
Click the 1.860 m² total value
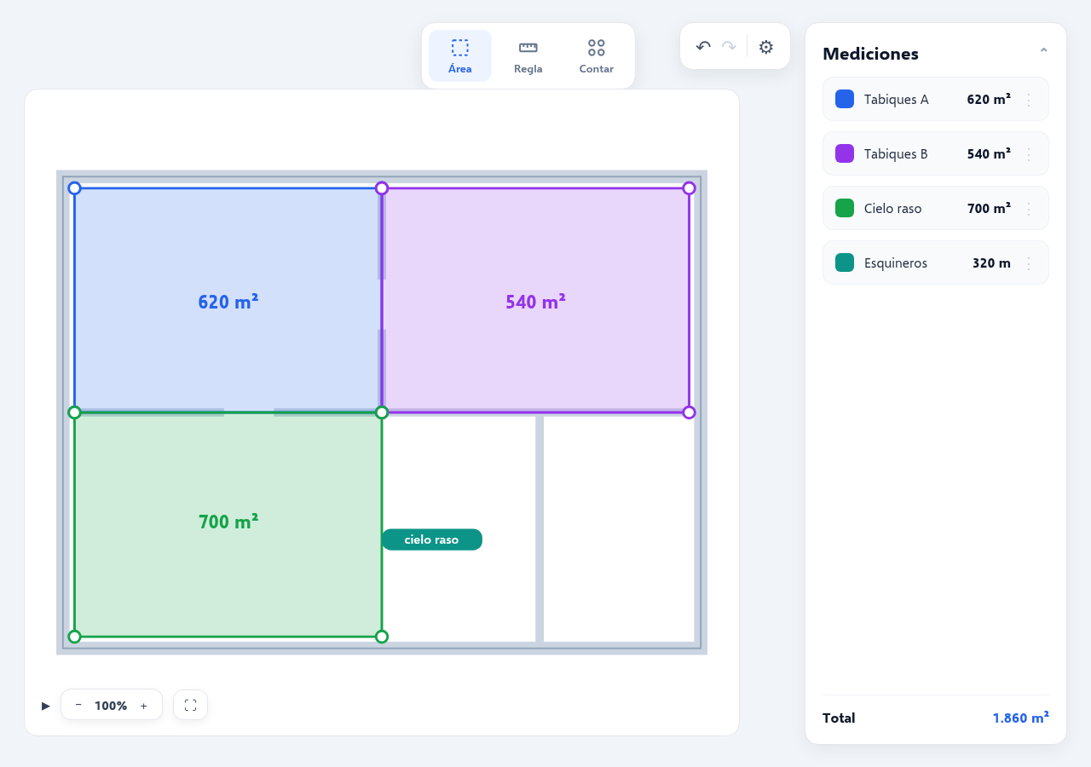pos(1020,718)
